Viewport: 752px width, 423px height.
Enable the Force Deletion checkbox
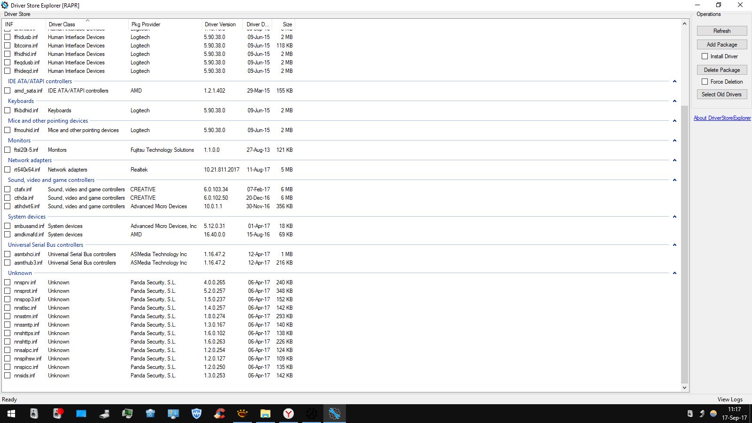coord(705,82)
